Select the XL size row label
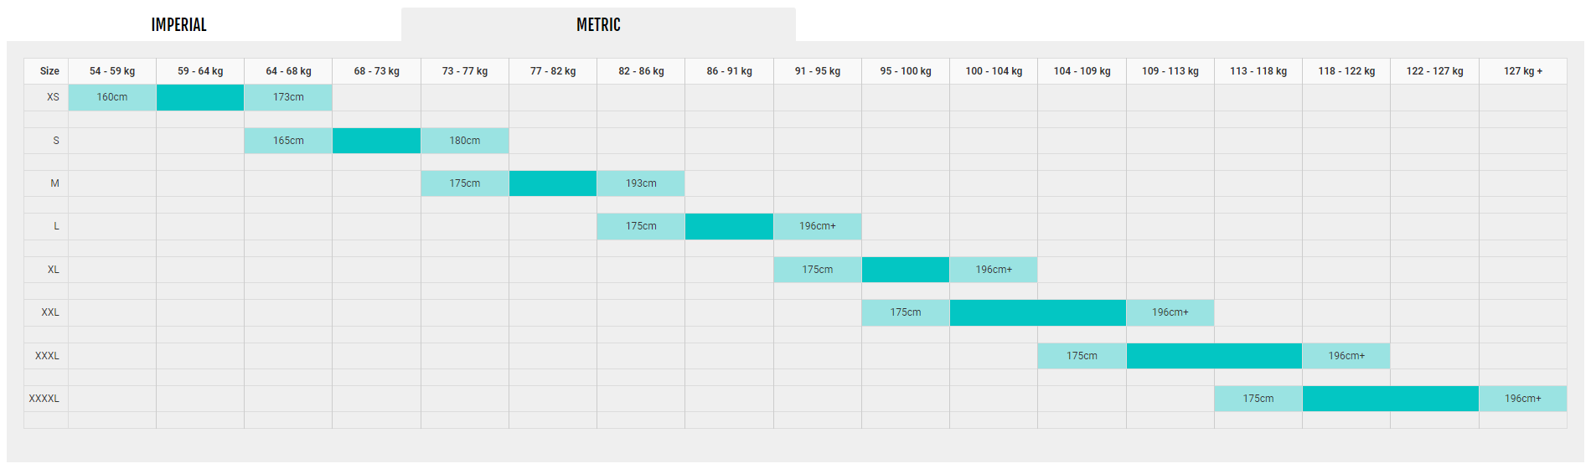Screen dimensions: 1591x469 click(53, 270)
